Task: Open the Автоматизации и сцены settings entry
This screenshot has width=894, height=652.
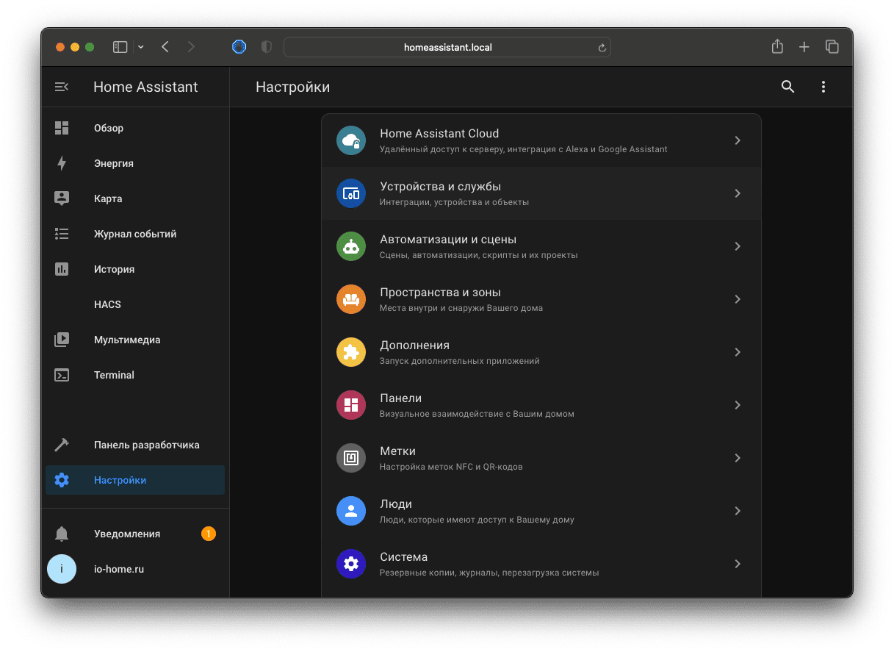Action: pos(541,246)
